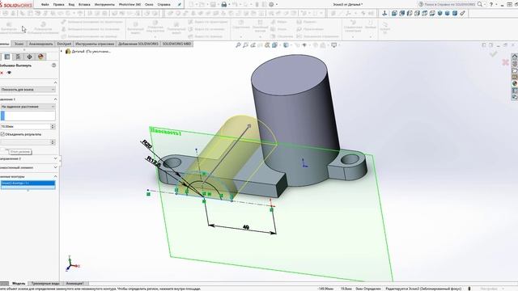
Task: Open the На заданное расстояние end condition dropdown
Action: pos(28,107)
